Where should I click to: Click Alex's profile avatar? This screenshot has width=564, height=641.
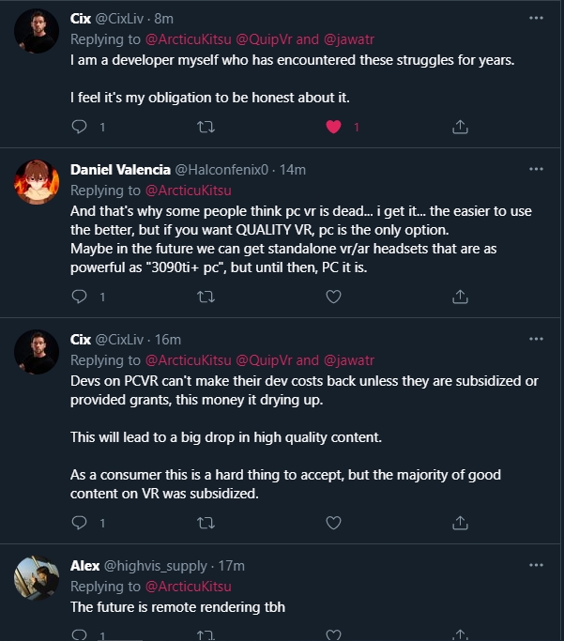[37, 579]
